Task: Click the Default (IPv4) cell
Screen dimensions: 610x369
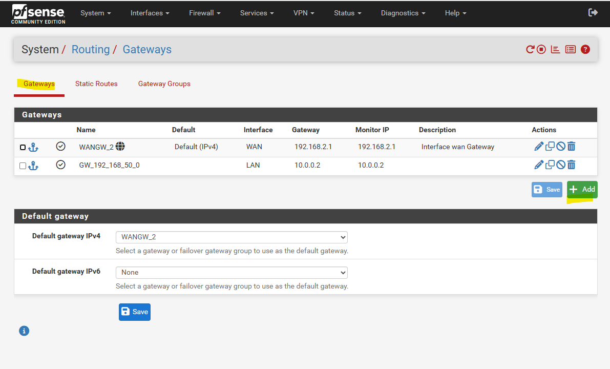Action: (196, 147)
